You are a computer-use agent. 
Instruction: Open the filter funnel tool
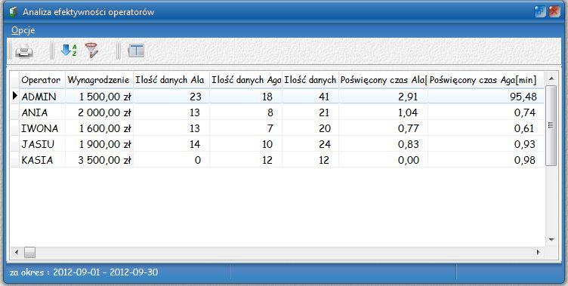pyautogui.click(x=91, y=51)
